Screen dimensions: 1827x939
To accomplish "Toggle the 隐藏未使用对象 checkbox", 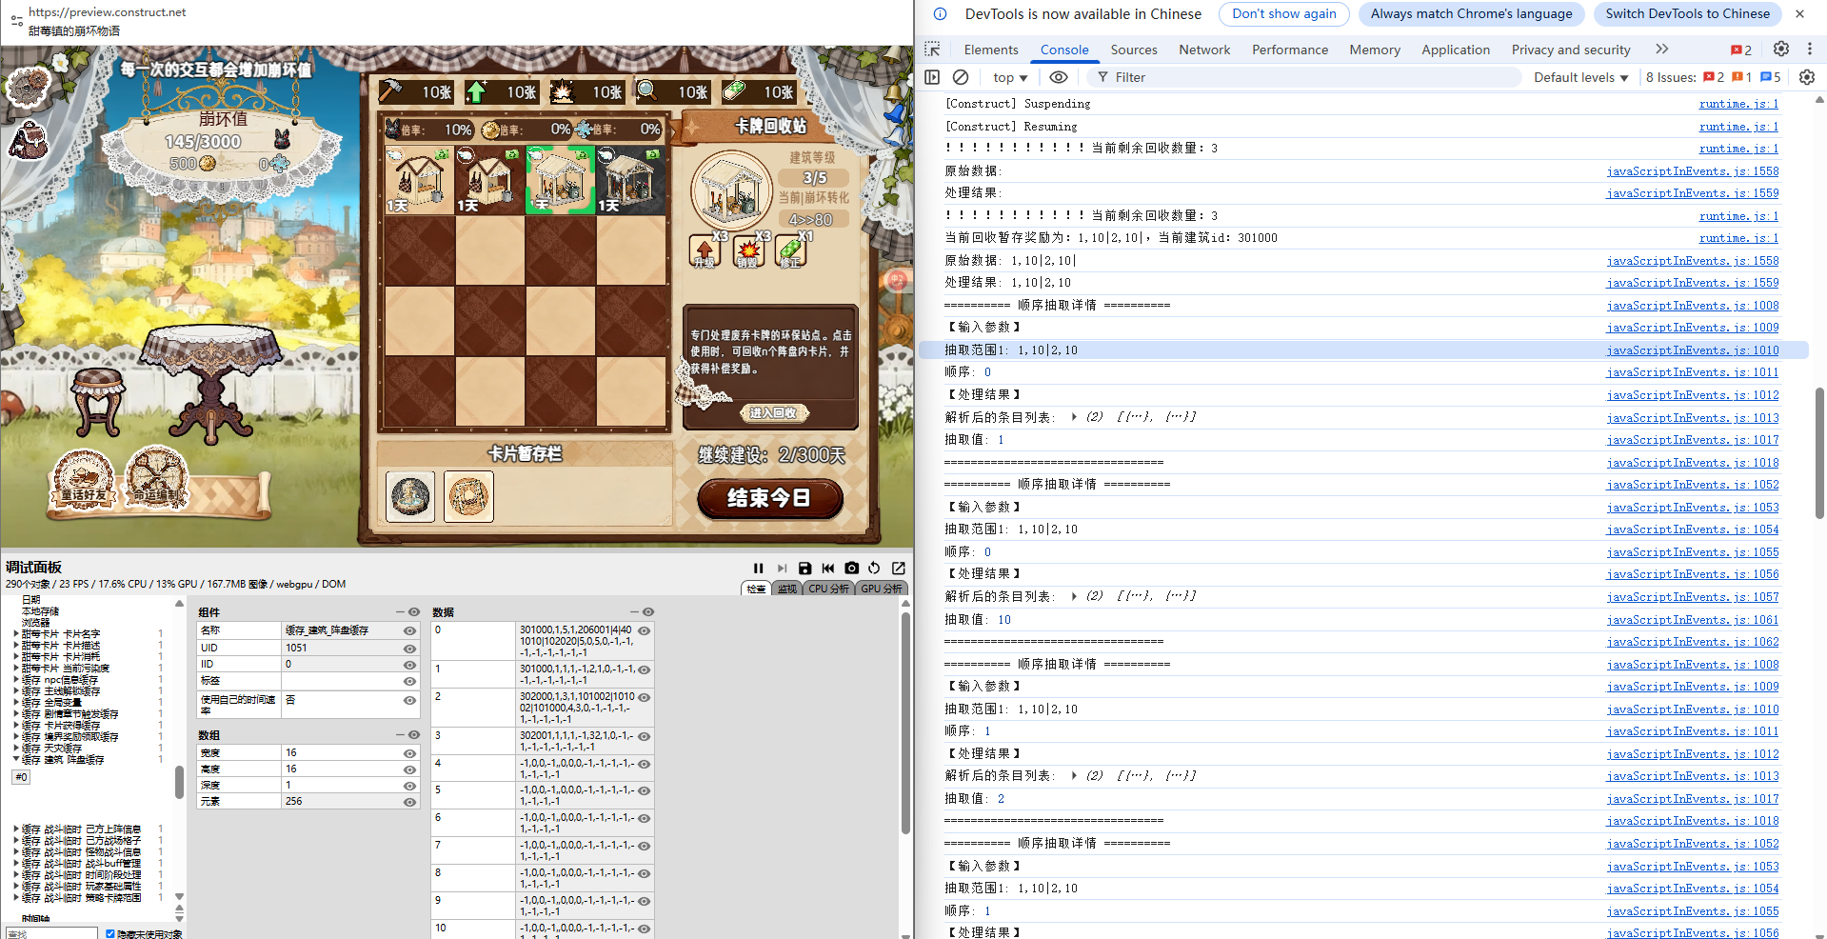I will 110,933.
